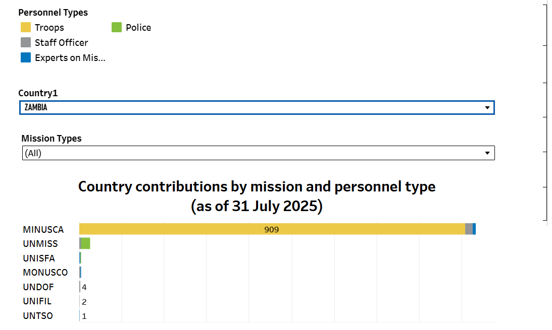This screenshot has height=330, width=552.
Task: Open the Country1 dropdown arrow
Action: (x=487, y=108)
